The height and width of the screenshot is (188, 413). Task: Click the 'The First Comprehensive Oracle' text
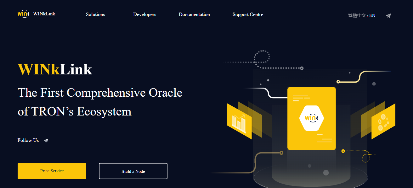click(100, 93)
